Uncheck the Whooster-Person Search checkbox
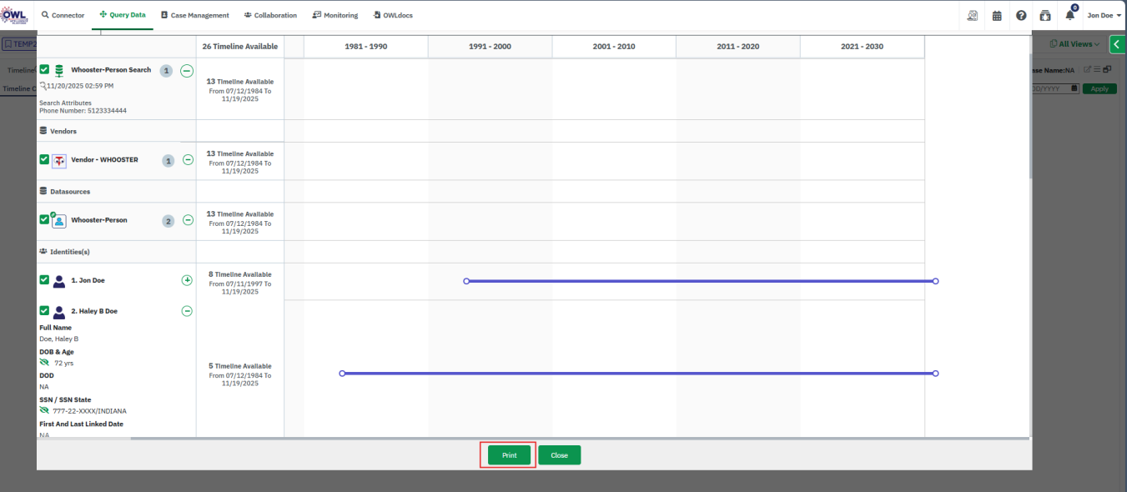The width and height of the screenshot is (1127, 492). 44,70
